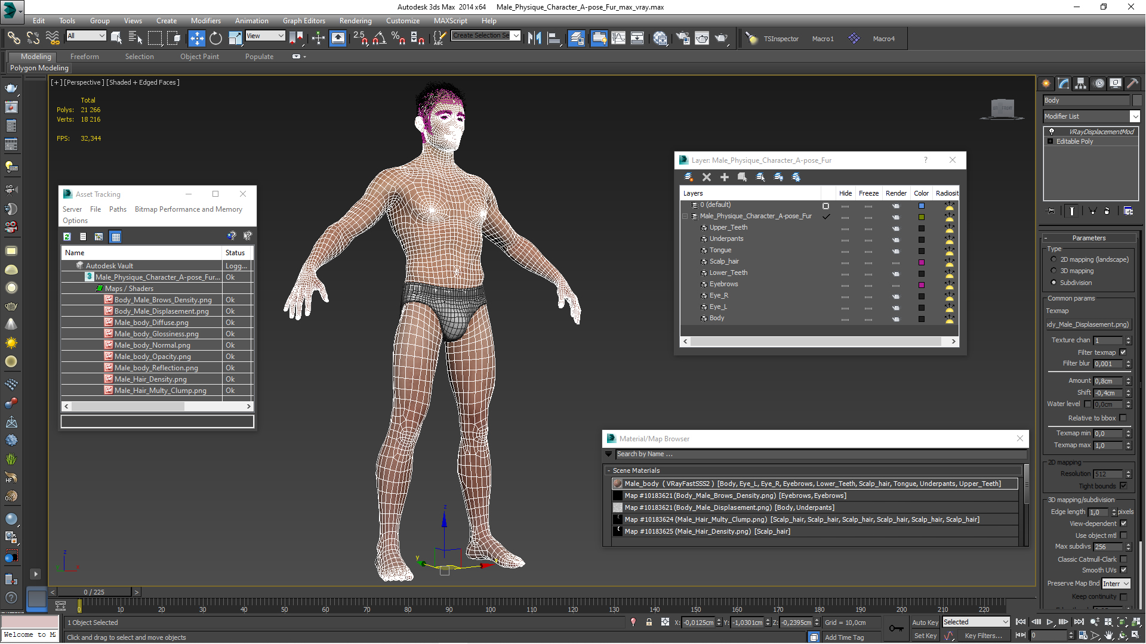Open the Create Selection Set dropdown
Viewport: 1146px width, 644px height.
coord(486,36)
